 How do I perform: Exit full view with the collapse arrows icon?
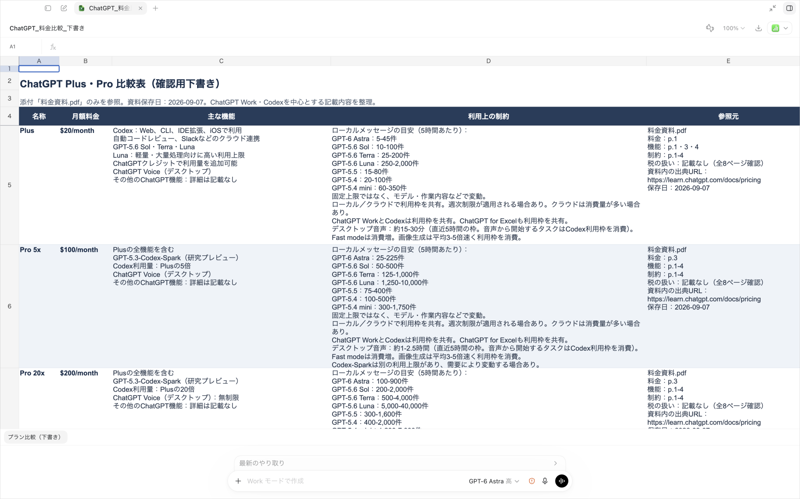click(772, 8)
